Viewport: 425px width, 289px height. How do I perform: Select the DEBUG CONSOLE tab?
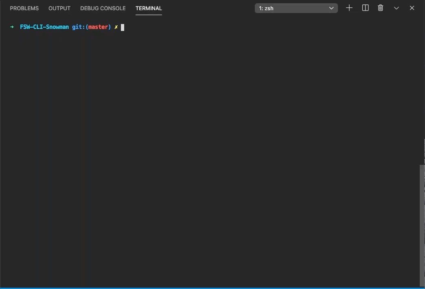coord(103,8)
